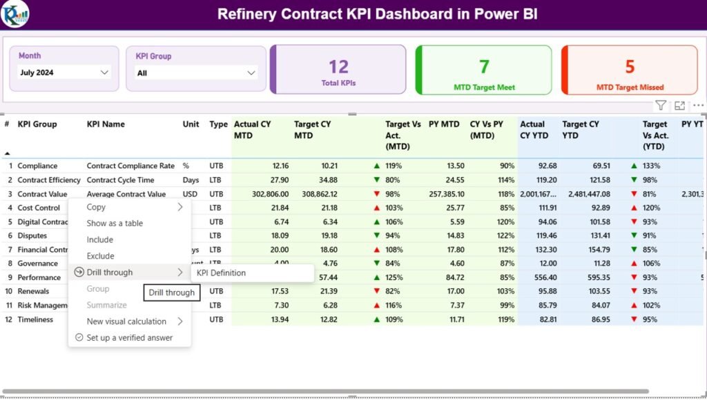Click the dashboard logo icon
The height and width of the screenshot is (400, 707).
(x=15, y=14)
